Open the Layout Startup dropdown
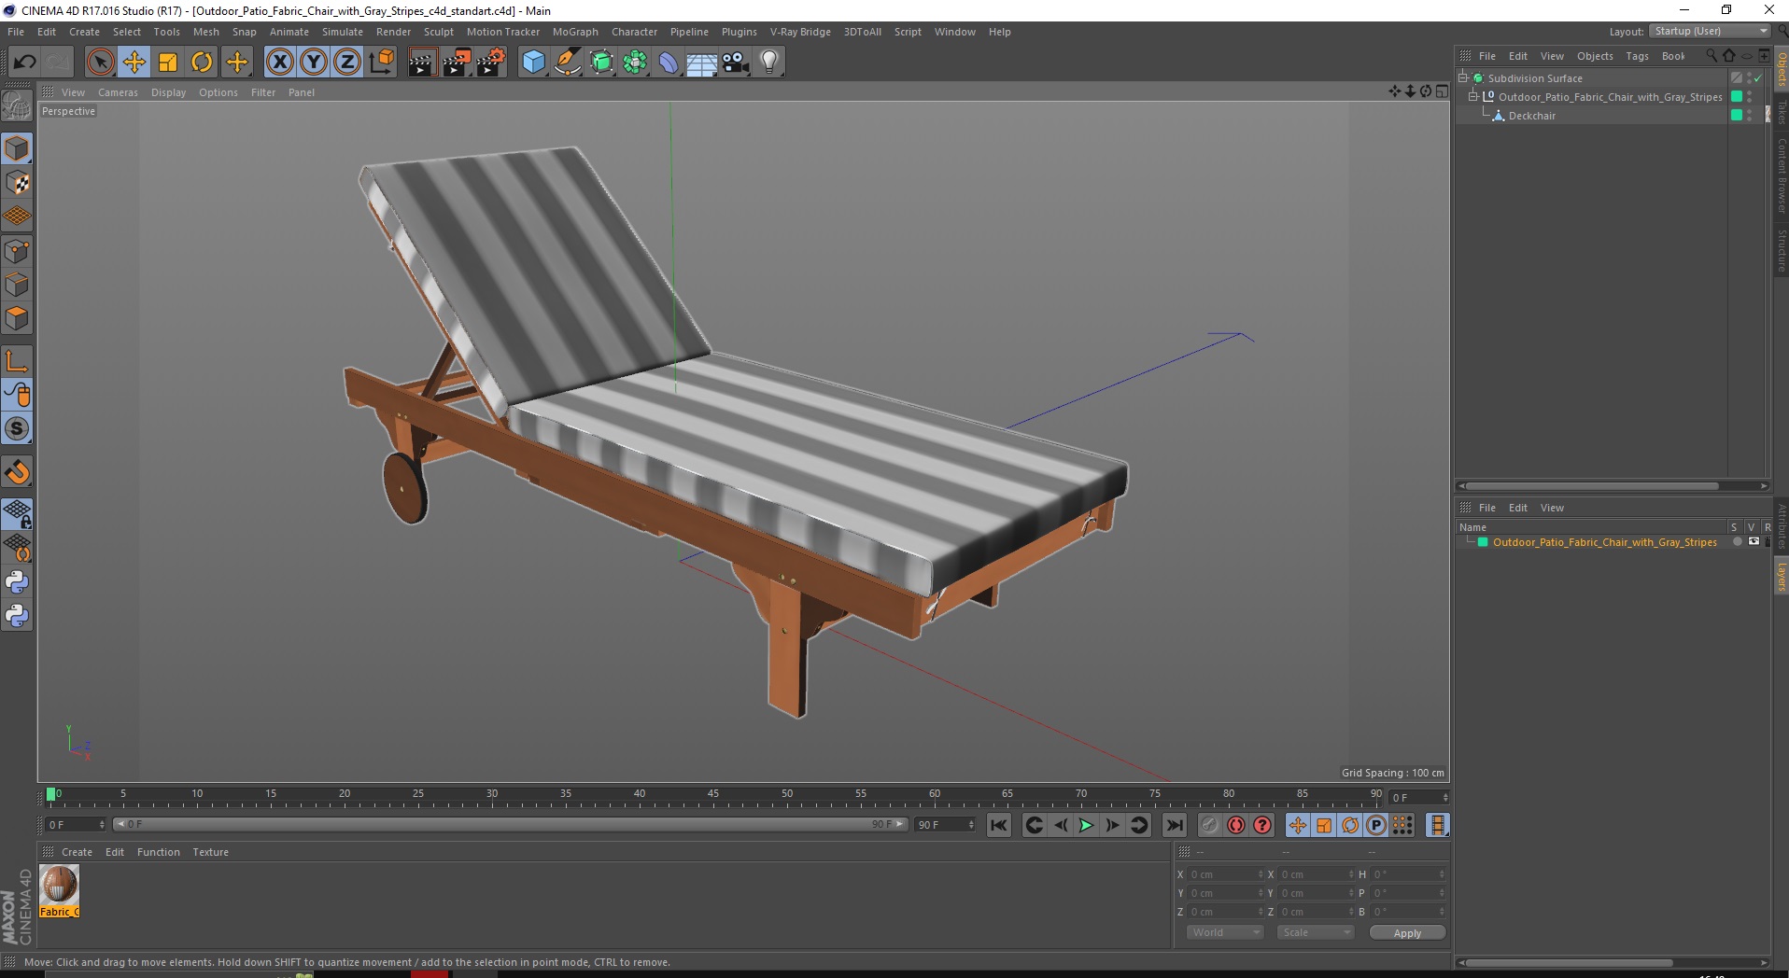The width and height of the screenshot is (1789, 978). (x=1710, y=31)
